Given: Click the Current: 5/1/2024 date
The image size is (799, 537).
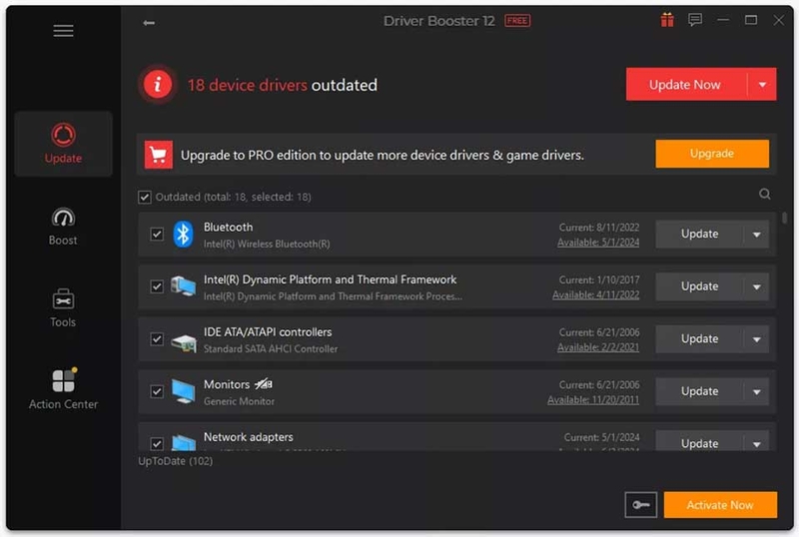Looking at the screenshot, I should 601,437.
